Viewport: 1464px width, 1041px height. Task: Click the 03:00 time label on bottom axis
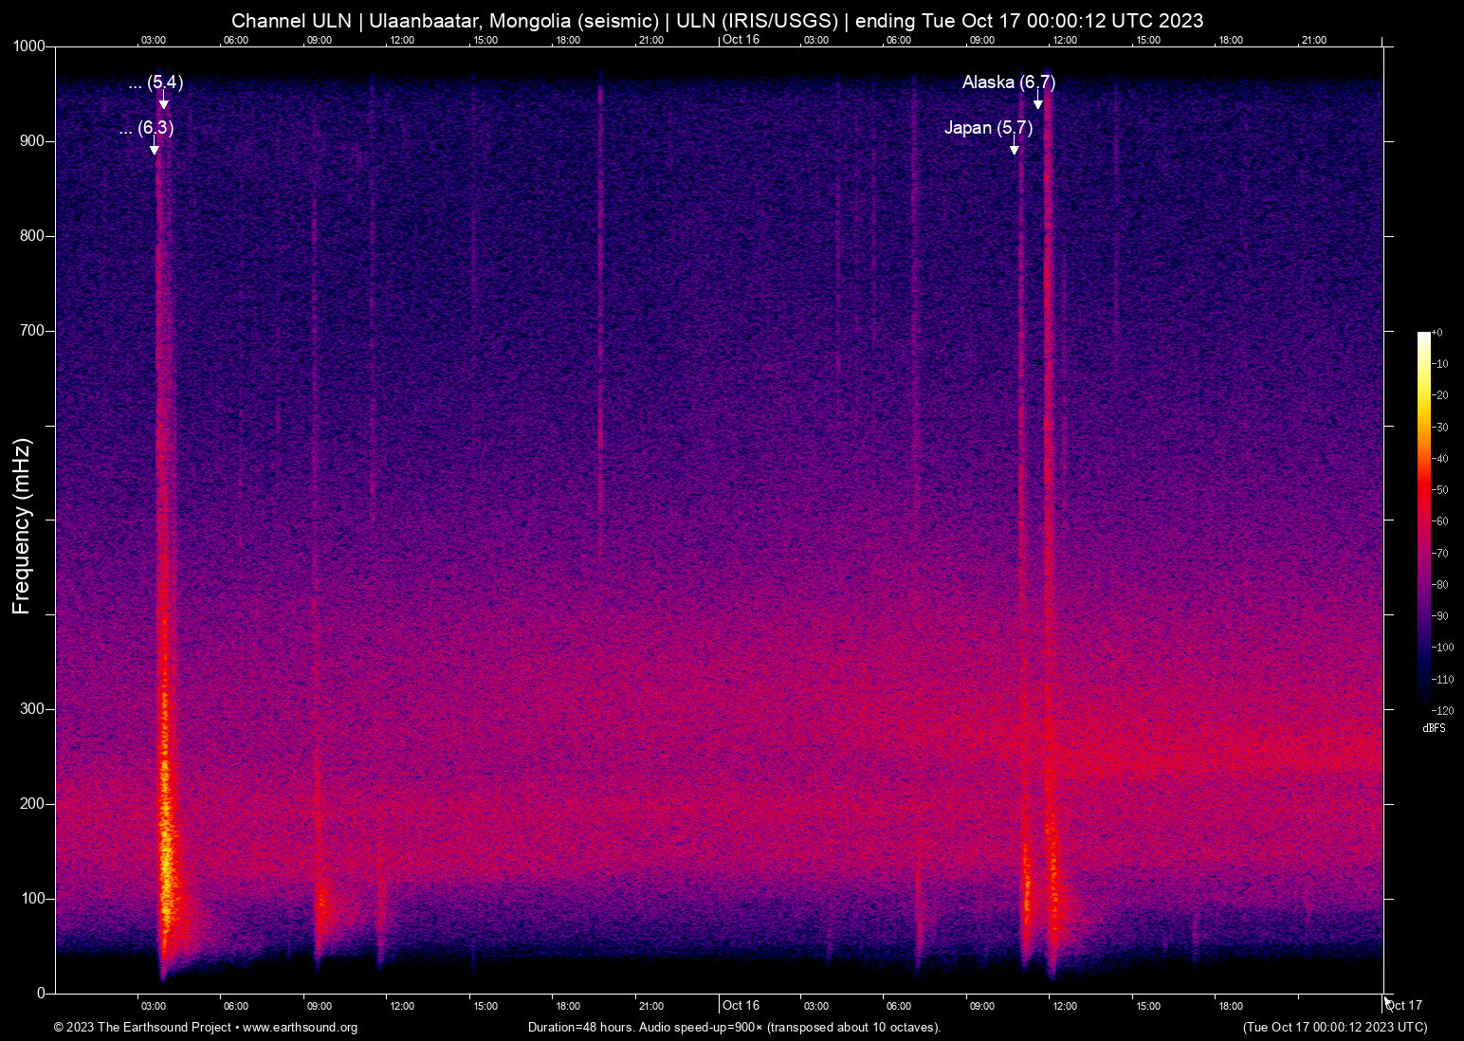click(x=154, y=1006)
